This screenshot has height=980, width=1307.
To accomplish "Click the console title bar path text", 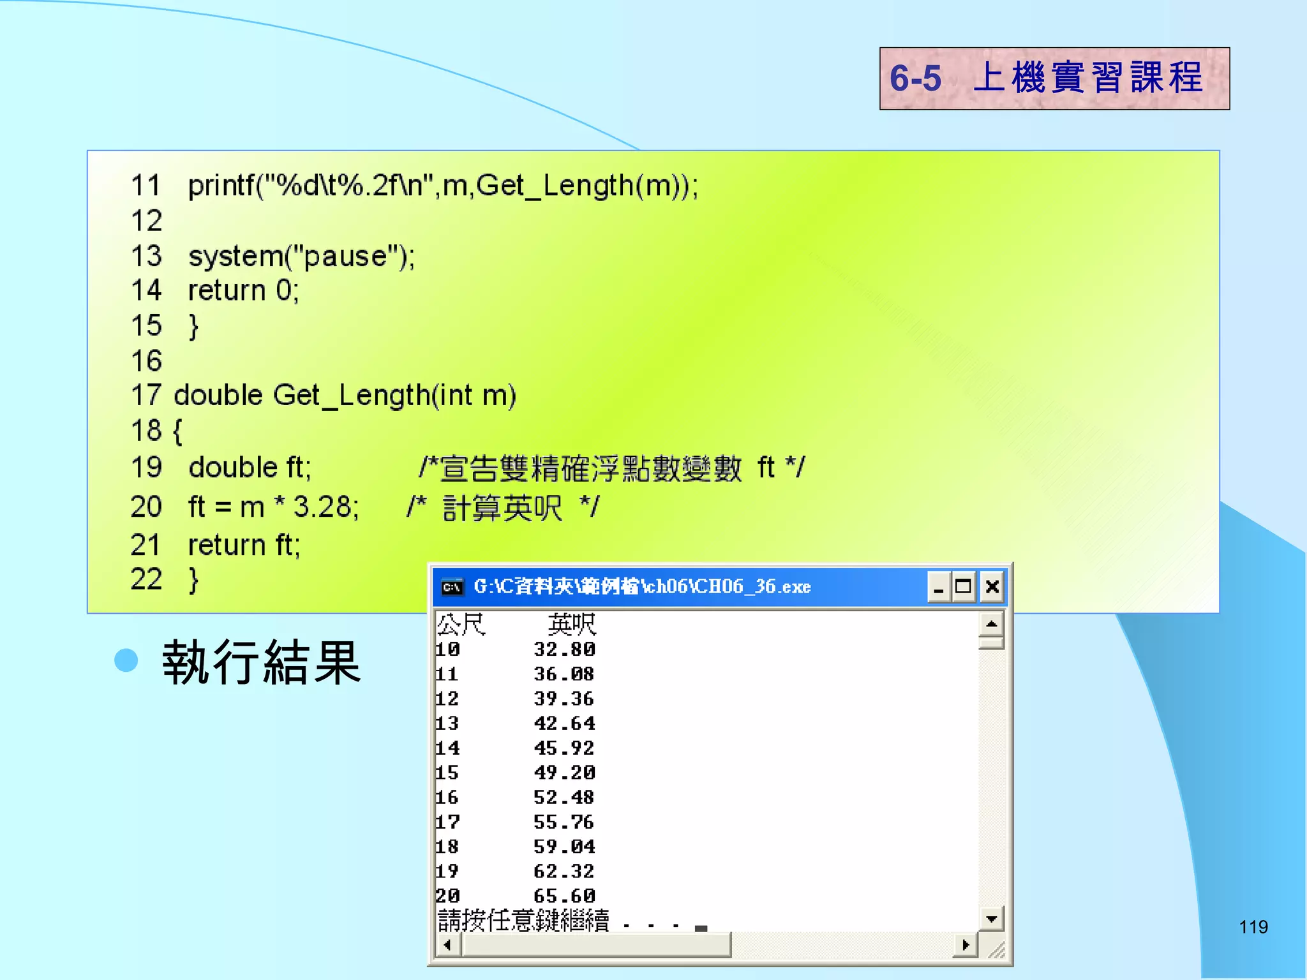I will (641, 586).
